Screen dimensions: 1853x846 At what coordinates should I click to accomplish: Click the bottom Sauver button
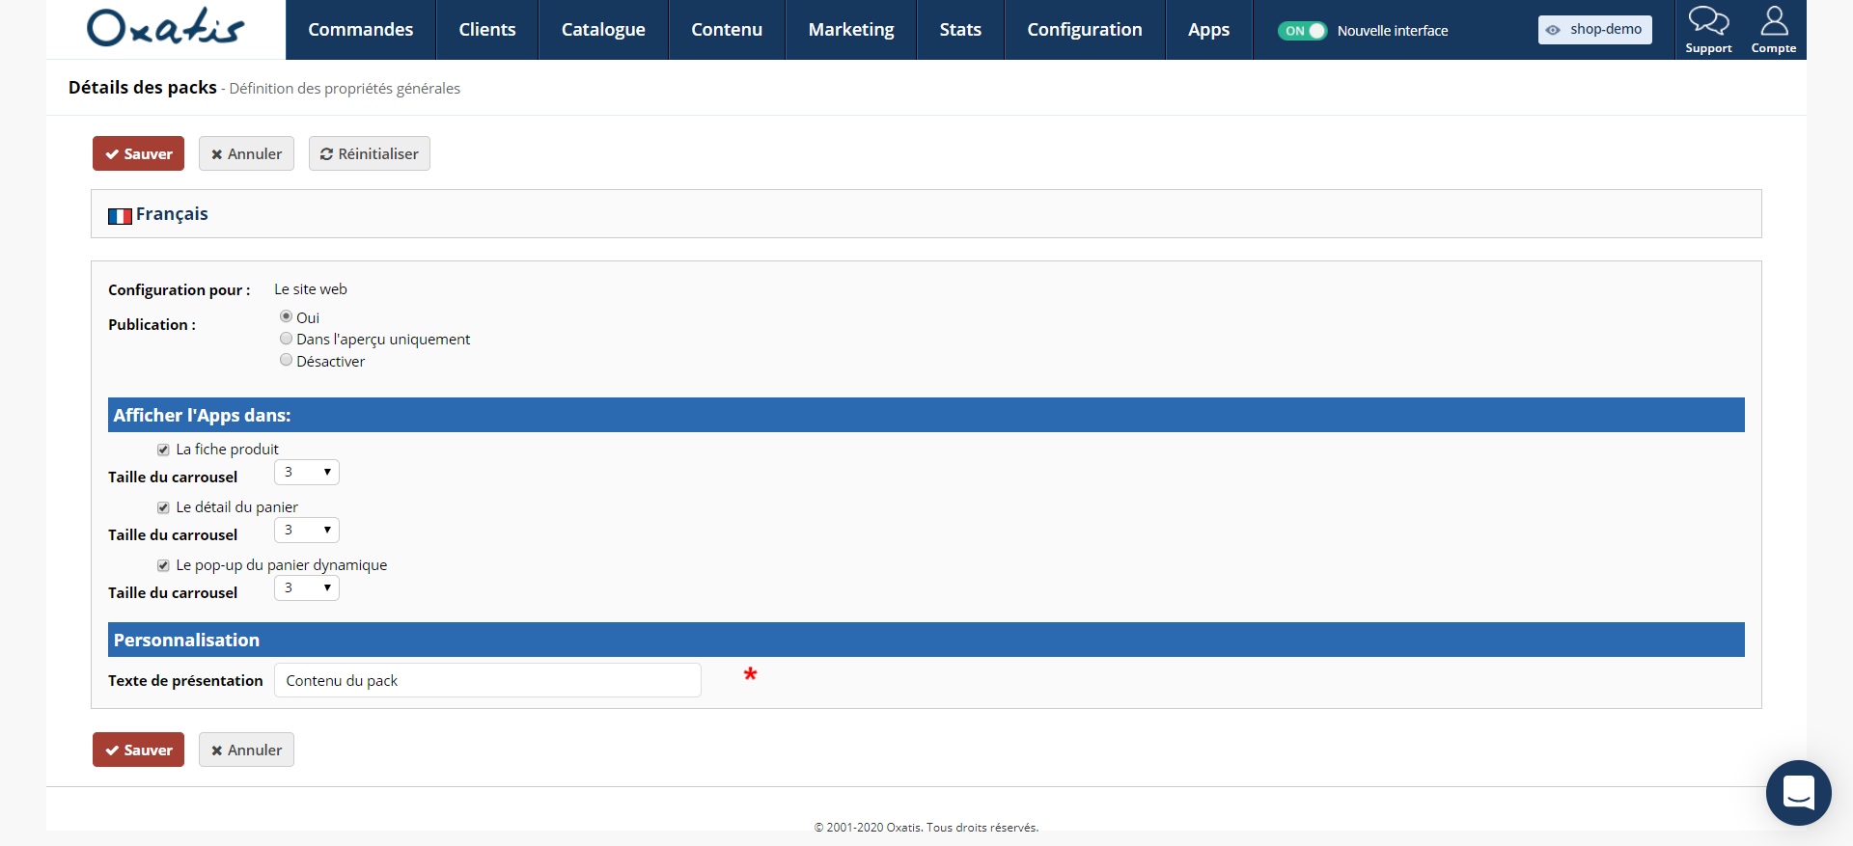(138, 750)
